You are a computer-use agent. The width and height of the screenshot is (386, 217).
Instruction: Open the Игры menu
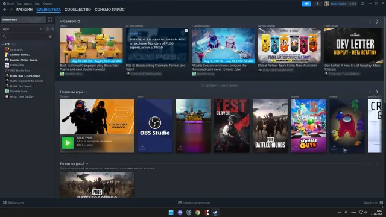(x=37, y=4)
